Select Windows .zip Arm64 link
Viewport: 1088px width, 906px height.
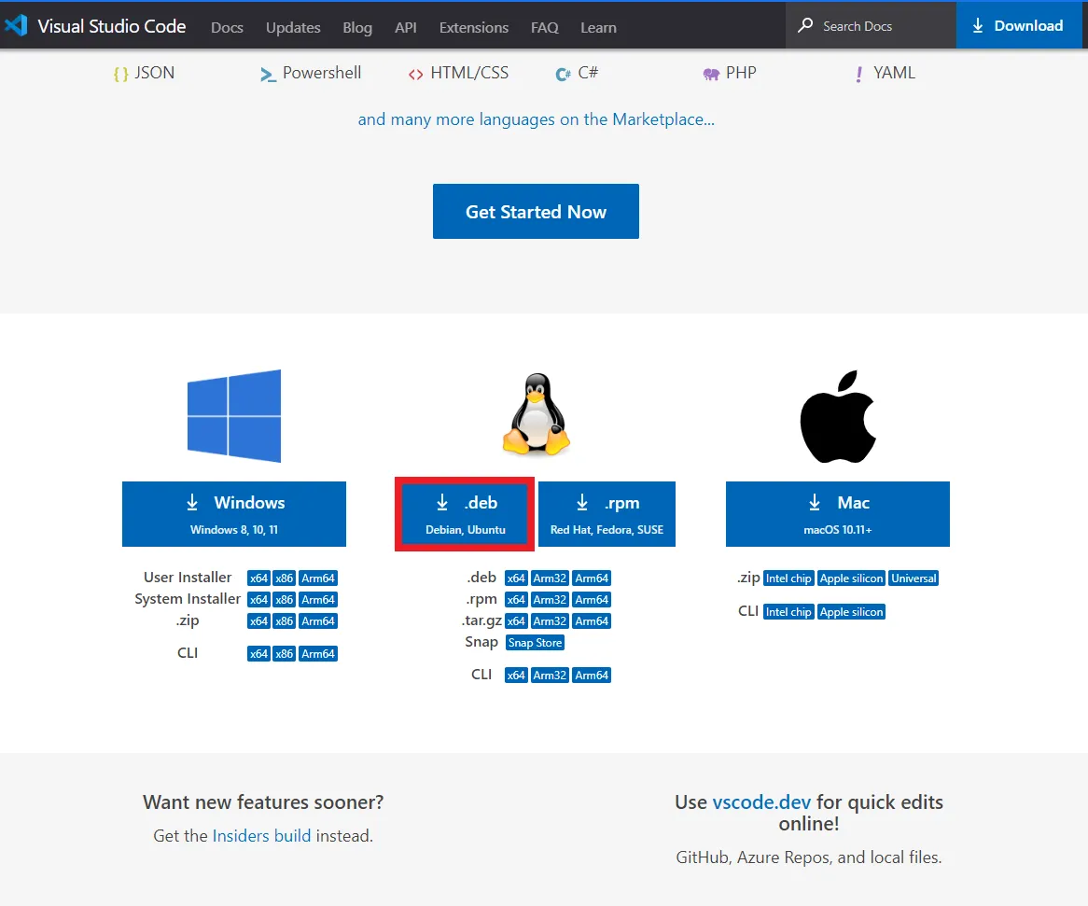318,620
